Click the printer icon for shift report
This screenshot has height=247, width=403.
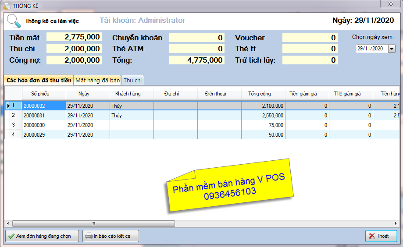[x=89, y=236]
